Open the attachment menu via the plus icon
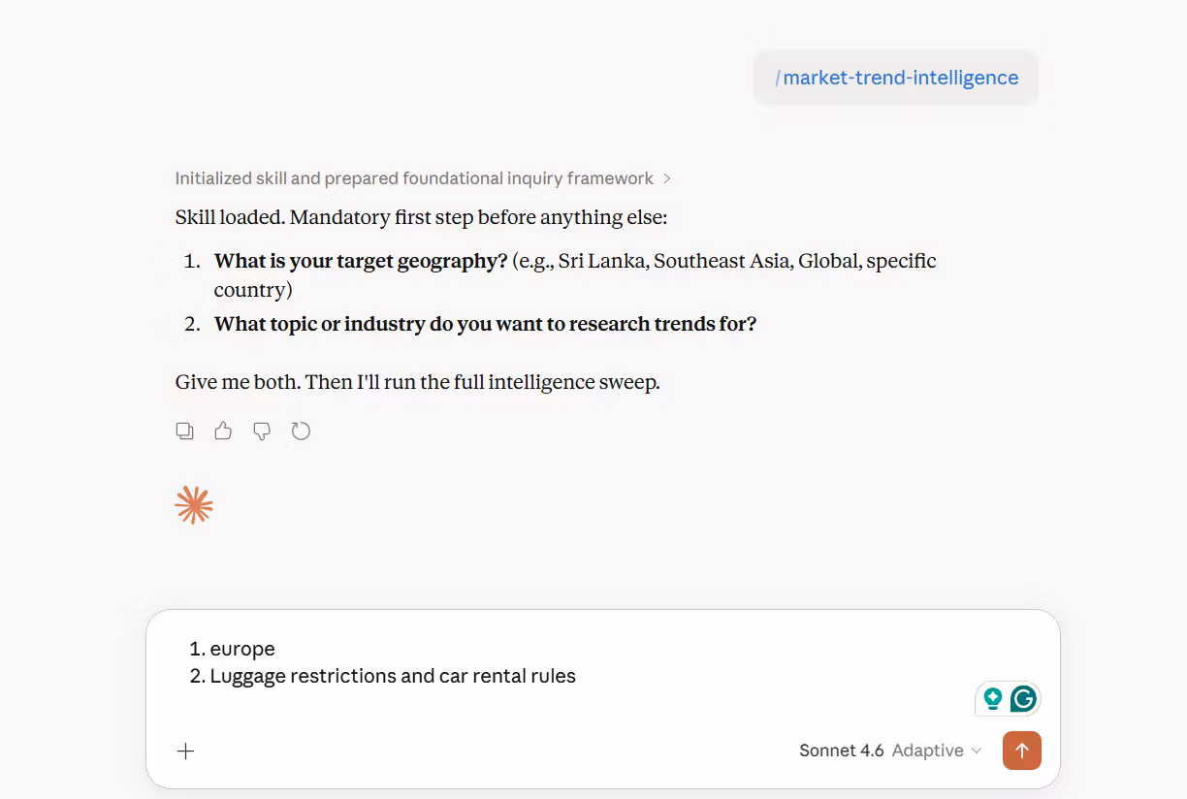The height and width of the screenshot is (799, 1187). (186, 751)
